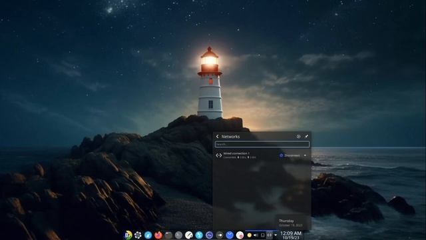
Task: Launch the blue software store icon
Action: coord(148,235)
